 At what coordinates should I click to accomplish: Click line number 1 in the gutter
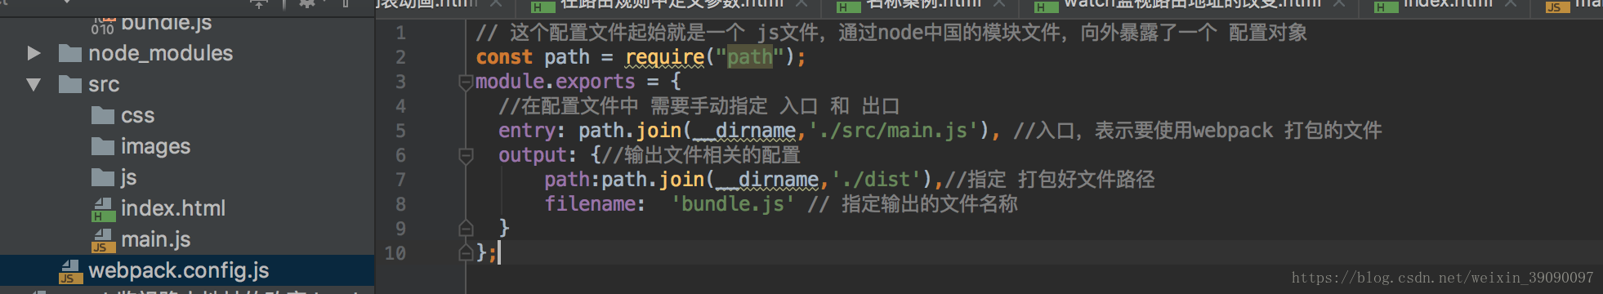400,33
